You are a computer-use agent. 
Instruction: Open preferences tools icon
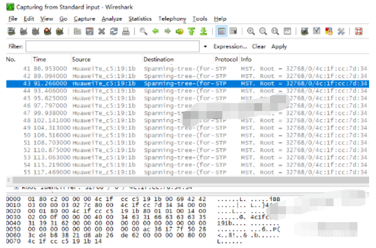pos(341,31)
